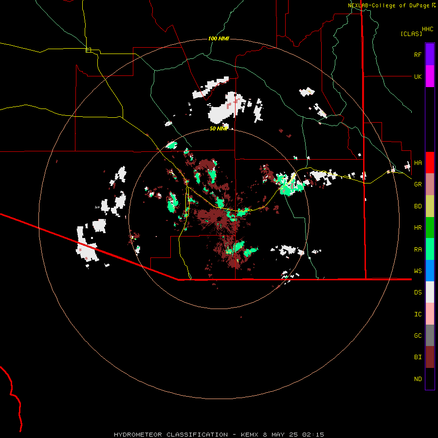The image size is (438, 438).
Task: Click the 50 NMI range ring label
Action: click(x=219, y=128)
